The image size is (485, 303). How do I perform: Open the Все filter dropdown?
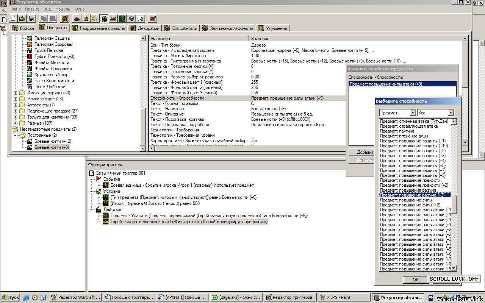[x=451, y=113]
